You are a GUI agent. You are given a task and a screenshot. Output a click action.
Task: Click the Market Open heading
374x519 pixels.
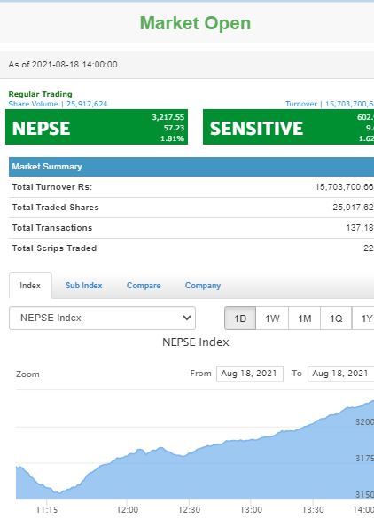[196, 23]
